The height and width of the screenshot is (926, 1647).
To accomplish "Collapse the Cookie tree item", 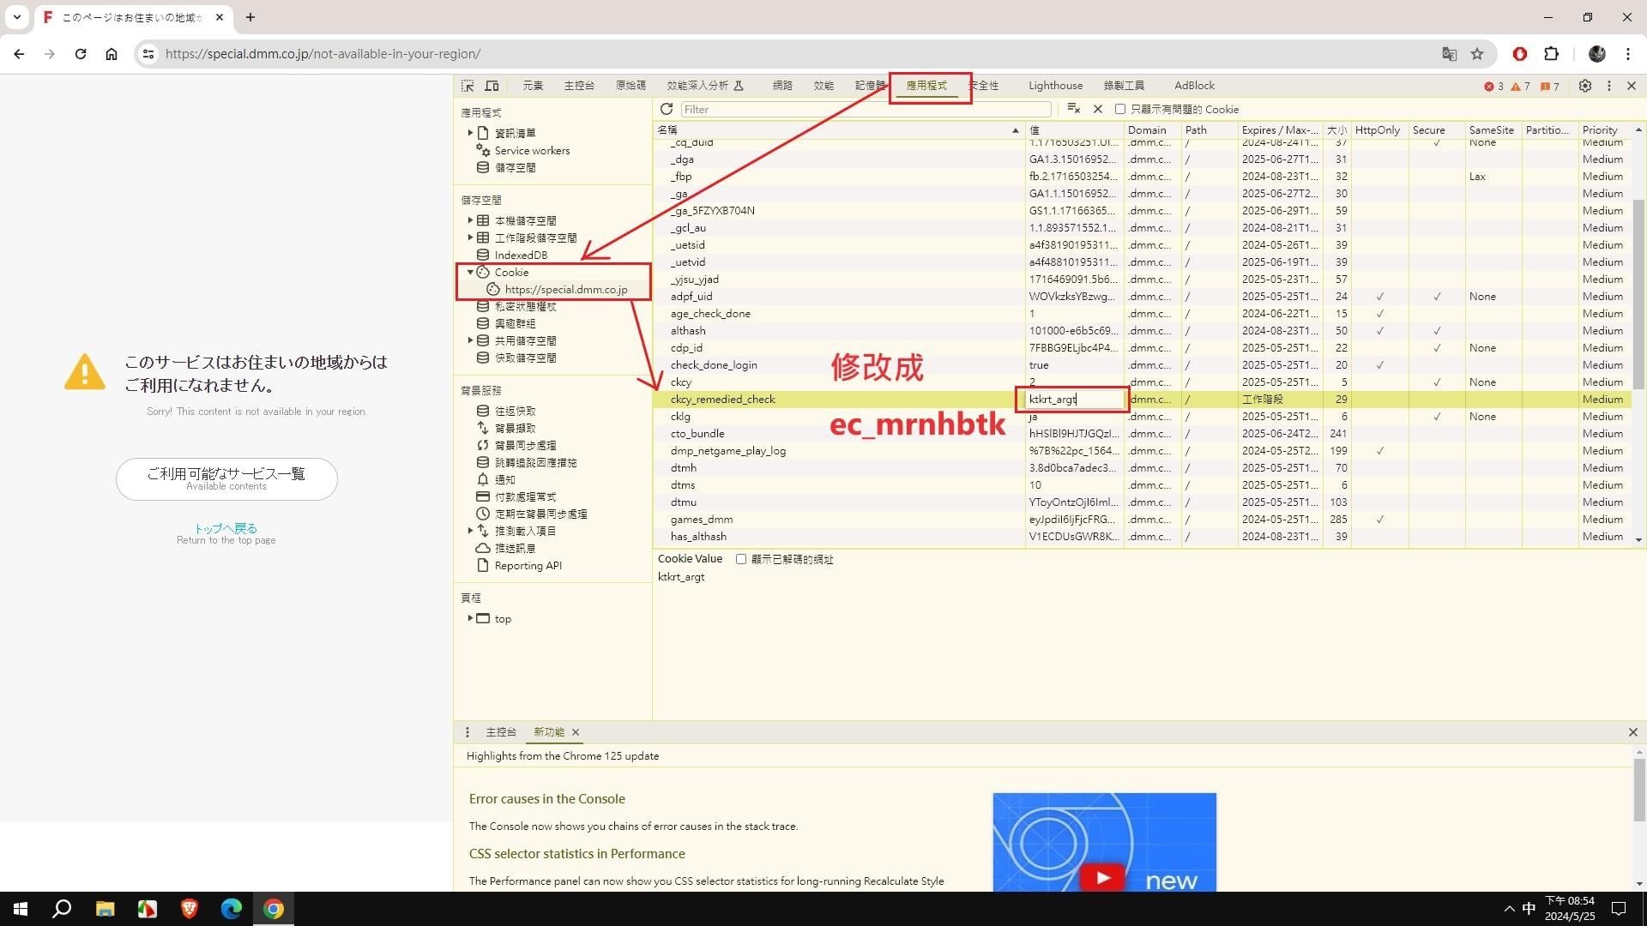I will (470, 272).
